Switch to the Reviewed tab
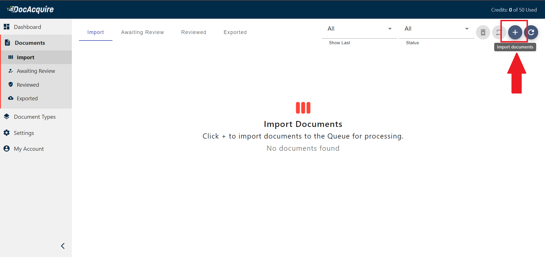This screenshot has width=545, height=257. click(x=193, y=32)
